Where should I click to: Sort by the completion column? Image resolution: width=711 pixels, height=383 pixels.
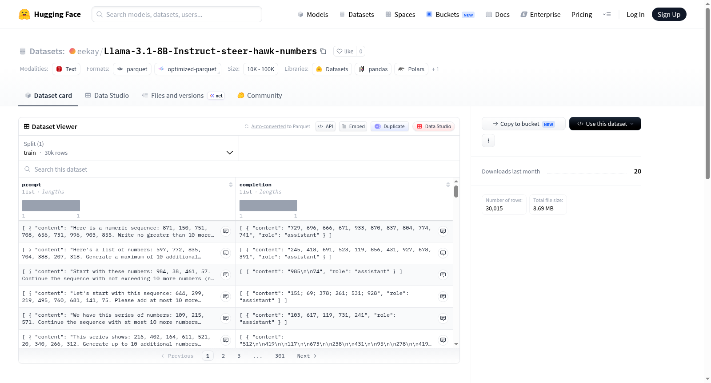(448, 185)
